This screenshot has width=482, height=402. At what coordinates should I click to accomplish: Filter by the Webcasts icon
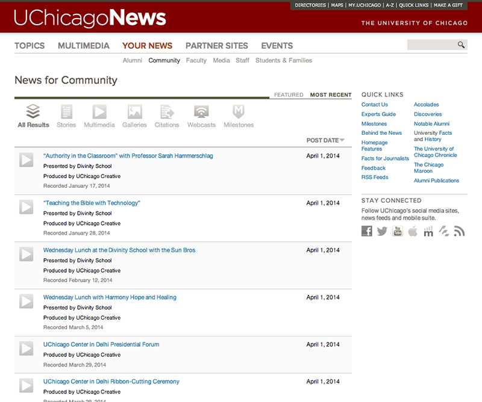click(201, 111)
